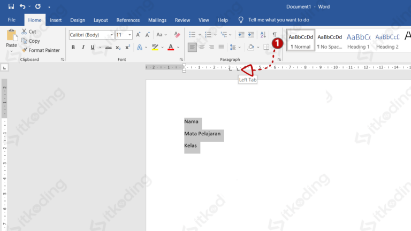Toggle Underline formatting

[x=93, y=48]
